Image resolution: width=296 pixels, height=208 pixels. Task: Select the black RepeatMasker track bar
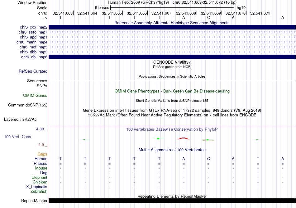click(x=172, y=201)
